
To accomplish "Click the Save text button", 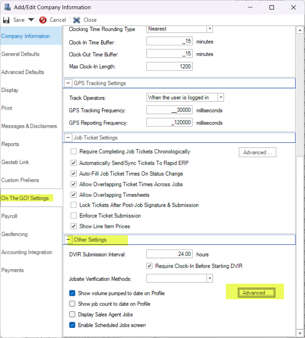I will [19, 20].
